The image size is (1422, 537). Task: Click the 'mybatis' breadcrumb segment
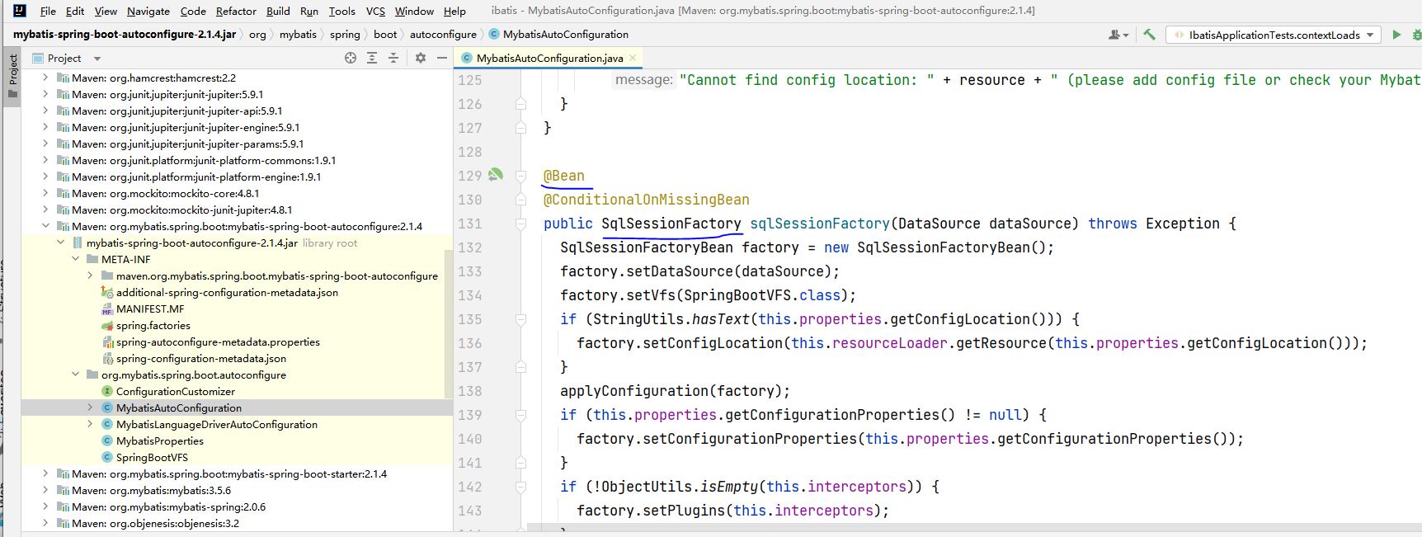(x=298, y=34)
